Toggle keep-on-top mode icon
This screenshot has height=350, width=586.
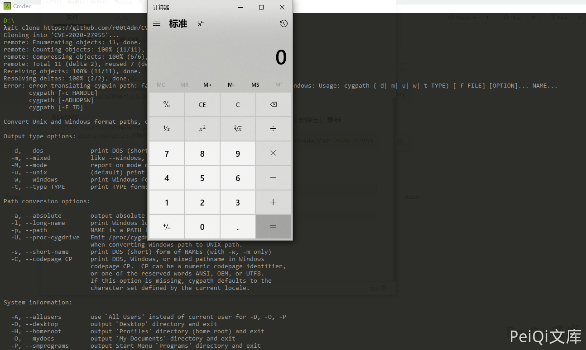point(201,24)
